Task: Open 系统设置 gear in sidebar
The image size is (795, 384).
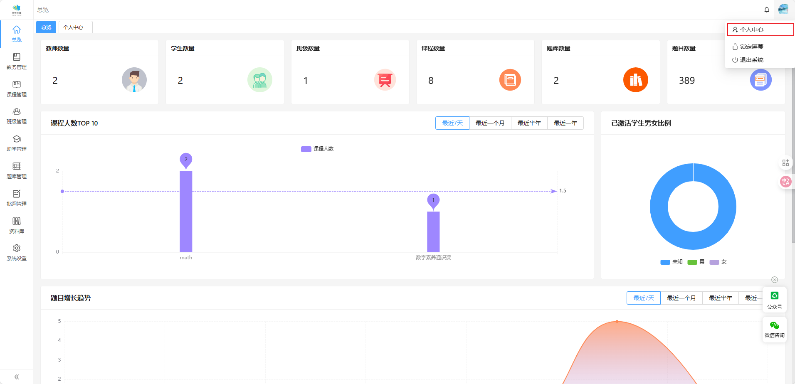Action: click(x=17, y=252)
